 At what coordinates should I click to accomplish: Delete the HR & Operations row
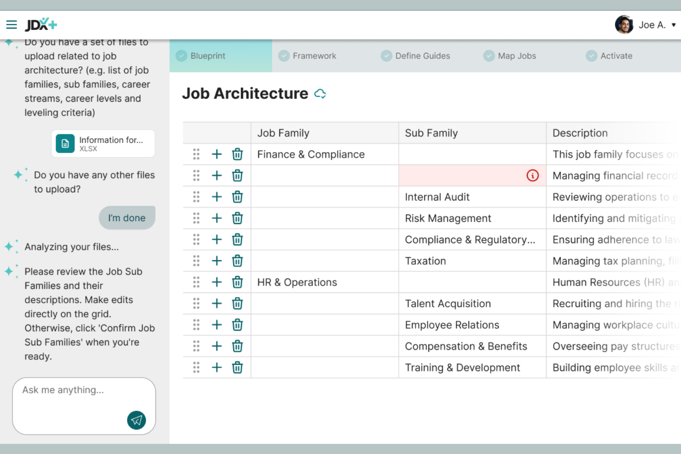pyautogui.click(x=237, y=282)
